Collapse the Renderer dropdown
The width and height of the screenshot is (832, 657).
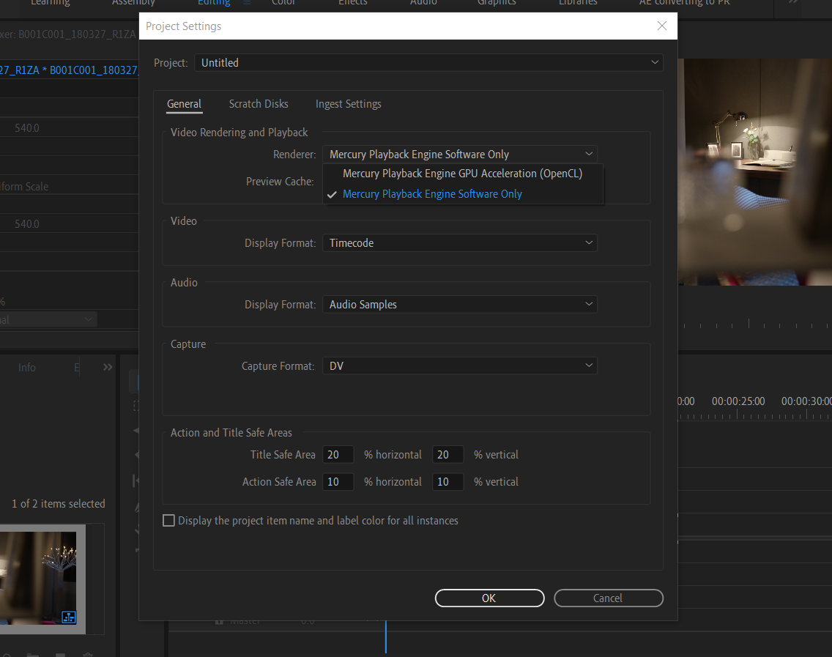[x=459, y=155]
